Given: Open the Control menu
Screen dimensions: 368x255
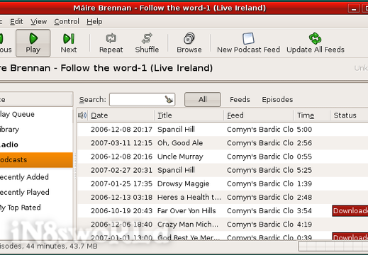Looking at the screenshot, I should pos(67,21).
